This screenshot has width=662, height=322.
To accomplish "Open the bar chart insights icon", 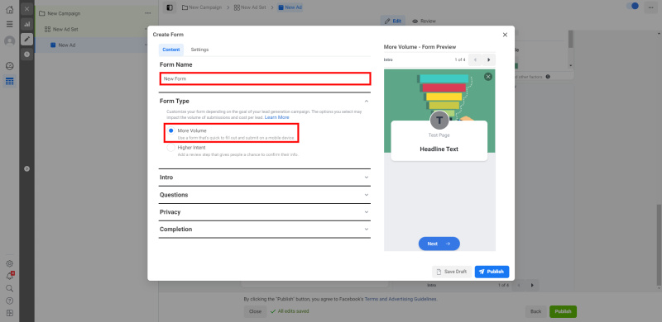I will (27, 24).
